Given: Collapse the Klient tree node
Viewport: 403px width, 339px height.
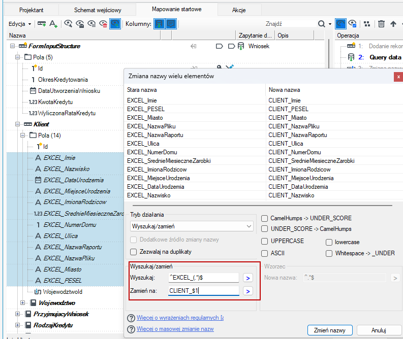Looking at the screenshot, I should pyautogui.click(x=17, y=124).
